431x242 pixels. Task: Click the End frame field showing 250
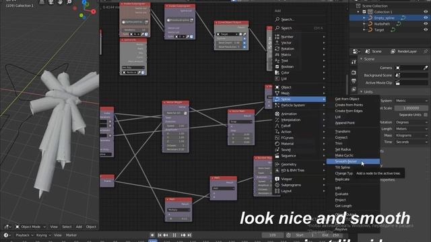coord(331,235)
